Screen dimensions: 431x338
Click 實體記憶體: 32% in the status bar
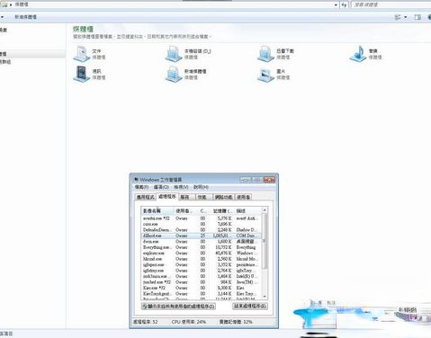(x=236, y=322)
